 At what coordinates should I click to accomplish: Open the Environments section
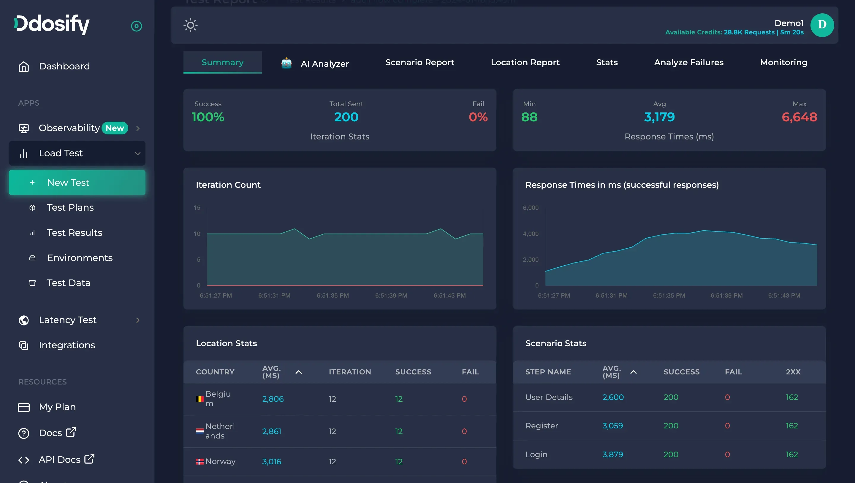click(x=80, y=258)
